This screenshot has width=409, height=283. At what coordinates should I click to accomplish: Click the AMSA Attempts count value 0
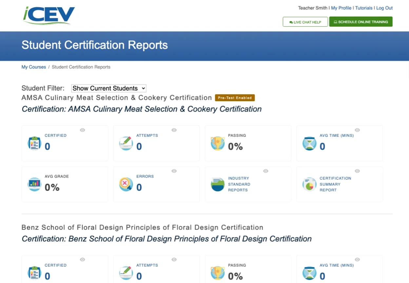point(139,147)
